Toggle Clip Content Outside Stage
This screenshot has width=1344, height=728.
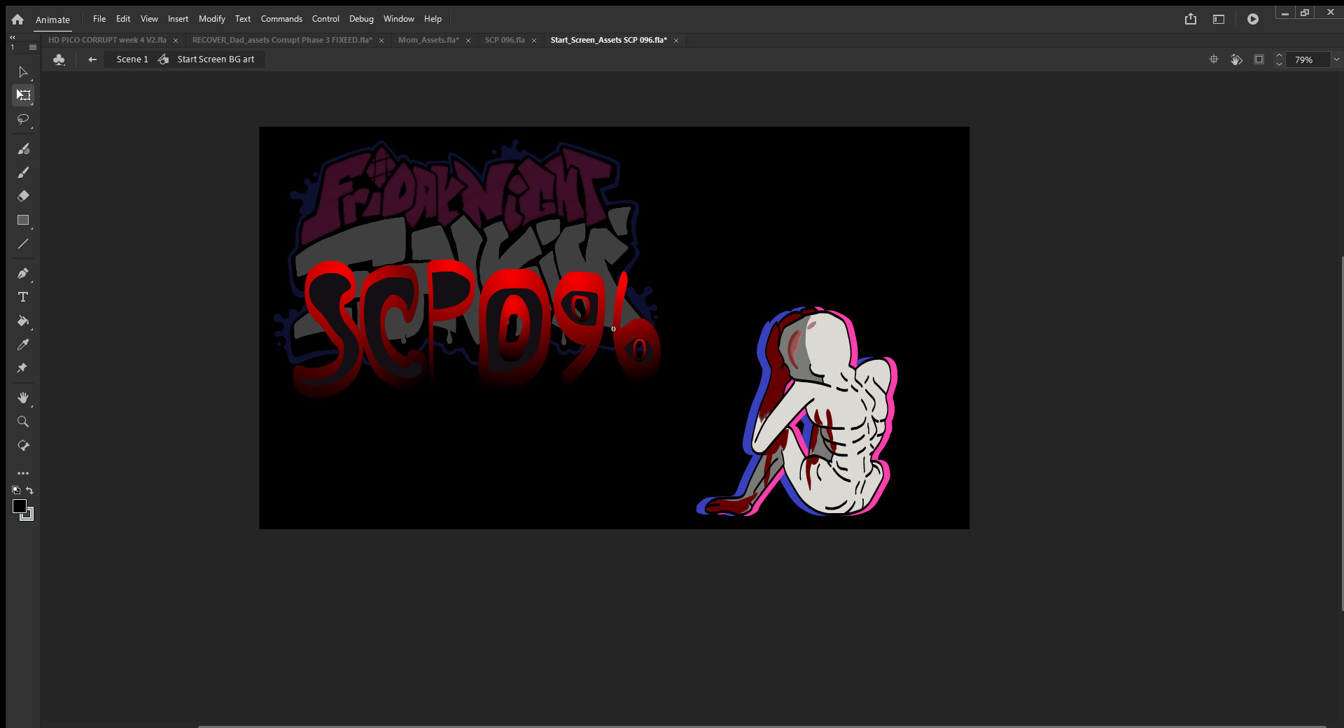(1259, 59)
